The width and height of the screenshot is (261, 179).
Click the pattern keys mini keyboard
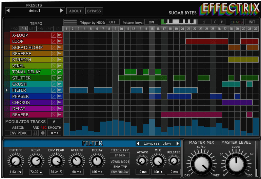coord(178,22)
